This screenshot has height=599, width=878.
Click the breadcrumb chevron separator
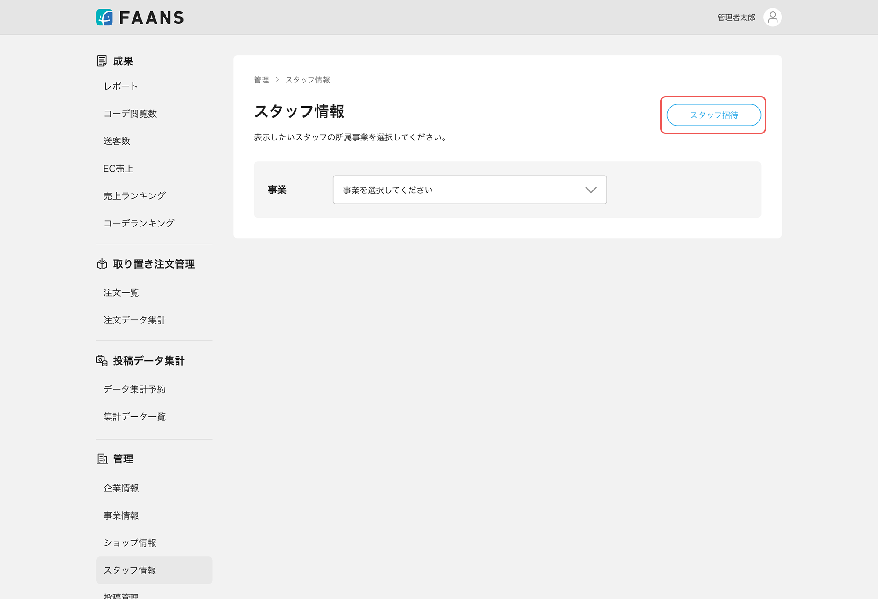coord(277,80)
